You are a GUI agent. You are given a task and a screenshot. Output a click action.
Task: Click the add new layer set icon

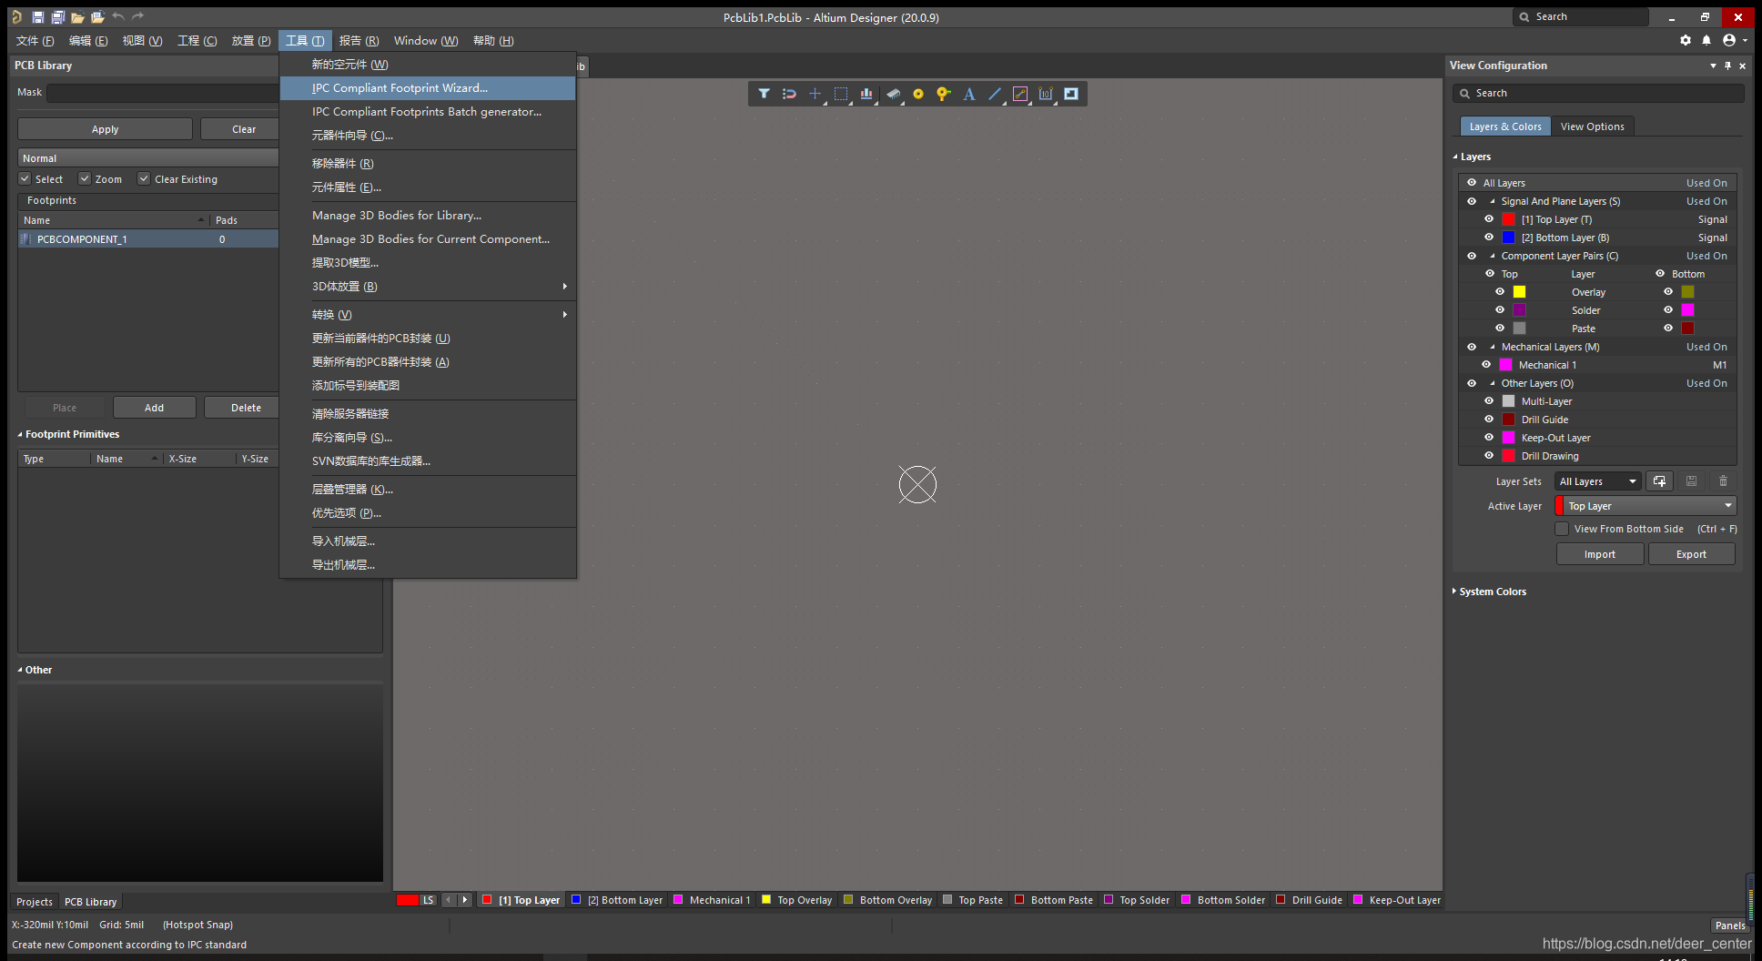pyautogui.click(x=1659, y=481)
